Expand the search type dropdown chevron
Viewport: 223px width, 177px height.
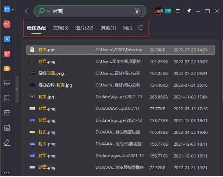[x=48, y=11]
